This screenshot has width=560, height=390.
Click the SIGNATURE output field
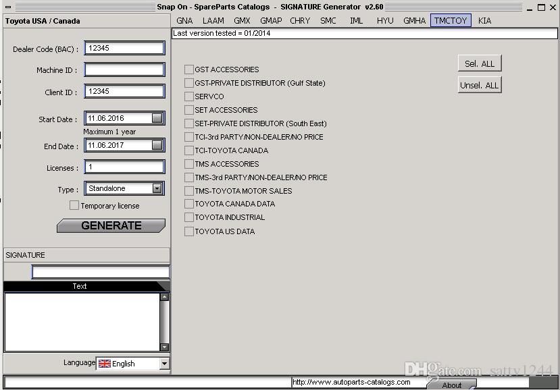pyautogui.click(x=101, y=272)
